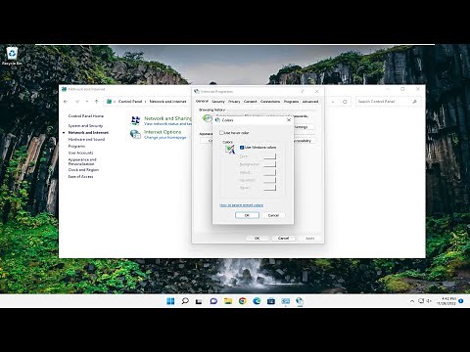Open taskbar Search

(x=185, y=301)
